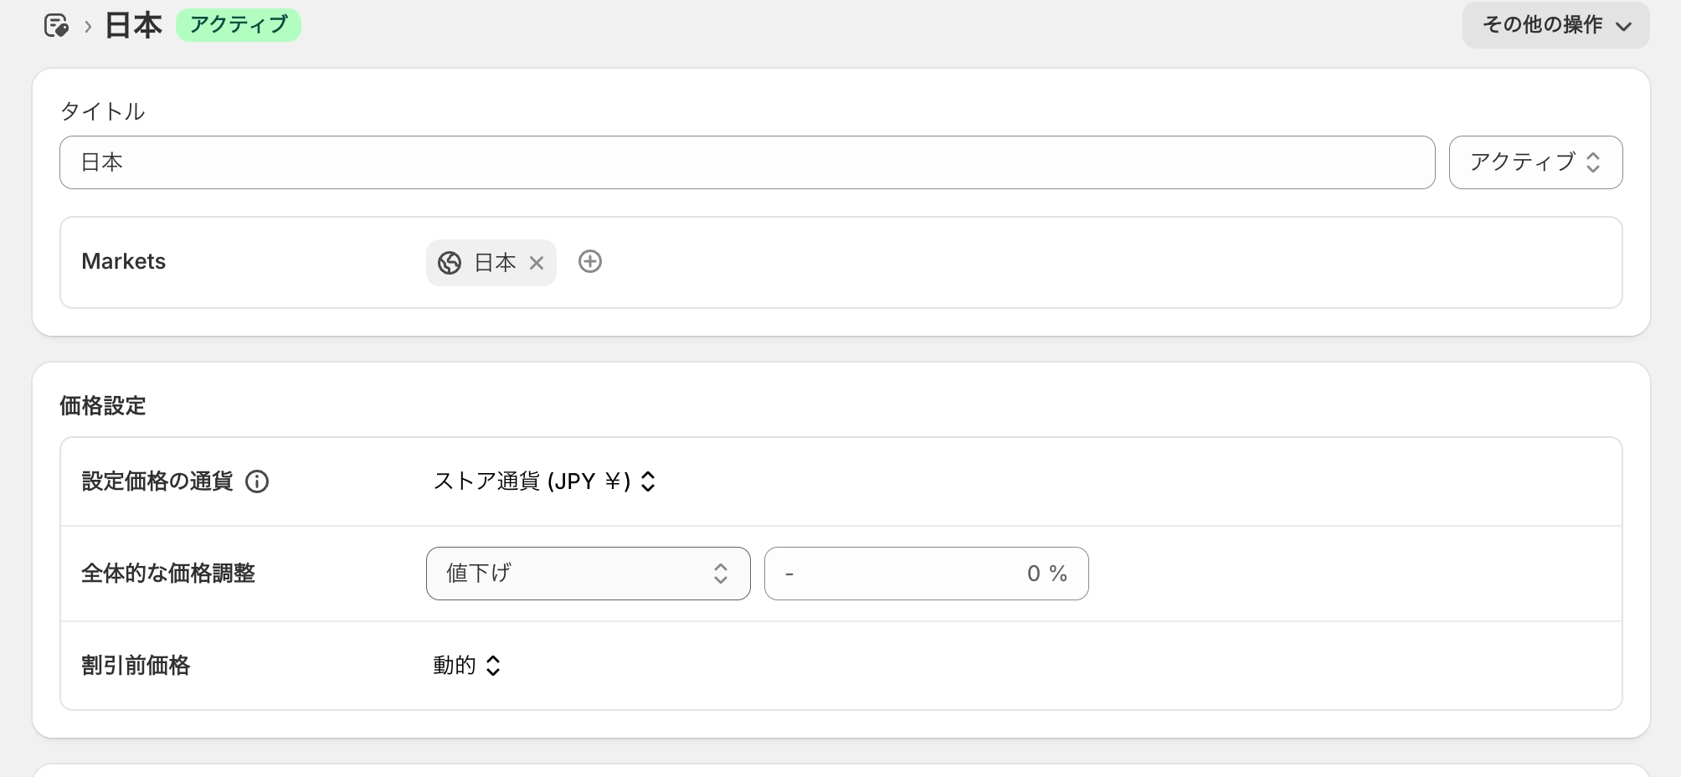This screenshot has width=1681, height=777.
Task: Click the globe icon in 日本 chip
Action: pos(450,263)
